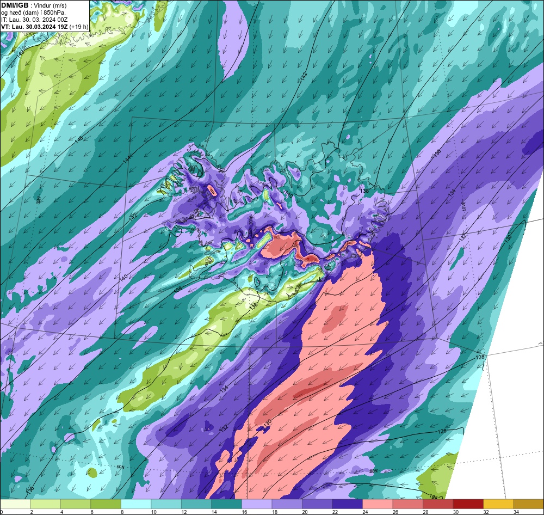Click the '(+19 h)' forecast offset text

[x=79, y=27]
